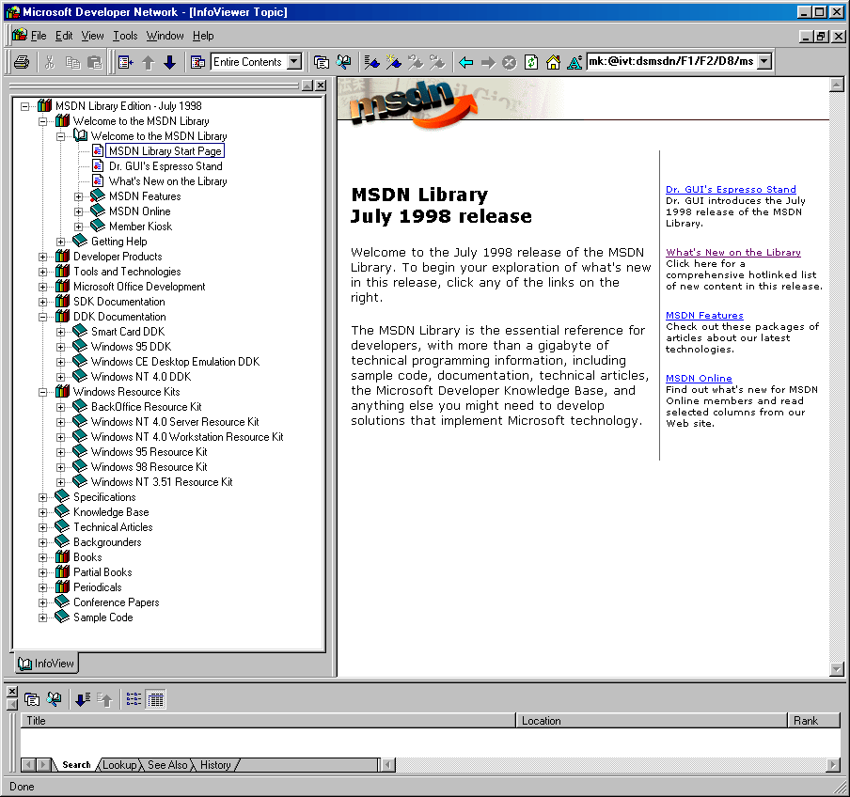Click the subset icon left of Entire Contents

(x=197, y=62)
